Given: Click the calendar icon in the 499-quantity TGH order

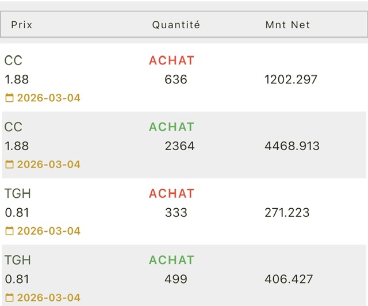Looking at the screenshot, I should click(x=9, y=298).
